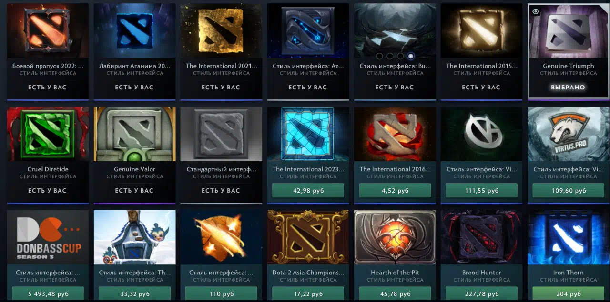Buy International 2023 style for 42,98 руб
The width and height of the screenshot is (610, 302).
pyautogui.click(x=308, y=191)
